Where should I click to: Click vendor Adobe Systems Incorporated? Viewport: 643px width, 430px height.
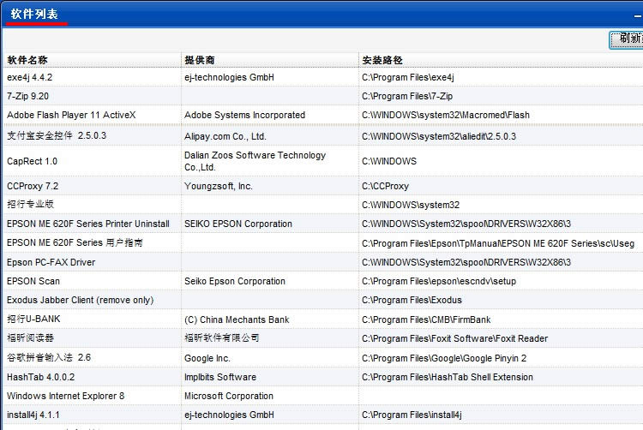[245, 115]
